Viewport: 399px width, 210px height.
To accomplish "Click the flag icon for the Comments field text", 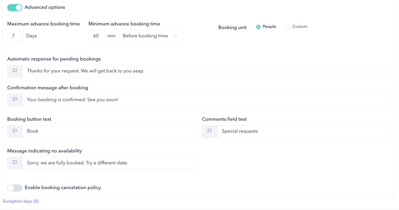I will pos(209,131).
